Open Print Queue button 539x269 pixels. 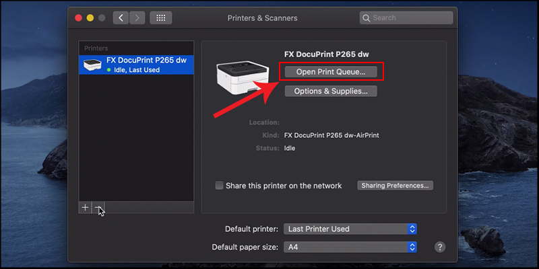pyautogui.click(x=331, y=72)
